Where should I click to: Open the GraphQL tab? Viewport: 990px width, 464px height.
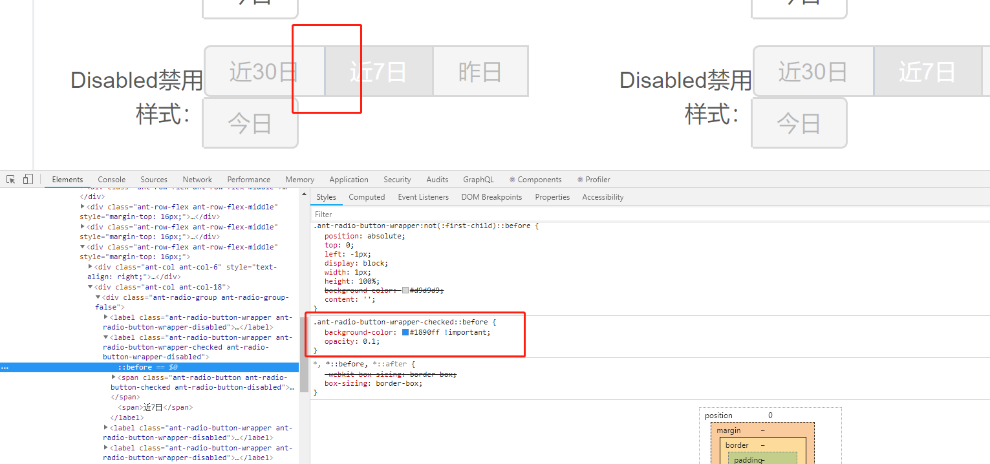click(x=479, y=180)
